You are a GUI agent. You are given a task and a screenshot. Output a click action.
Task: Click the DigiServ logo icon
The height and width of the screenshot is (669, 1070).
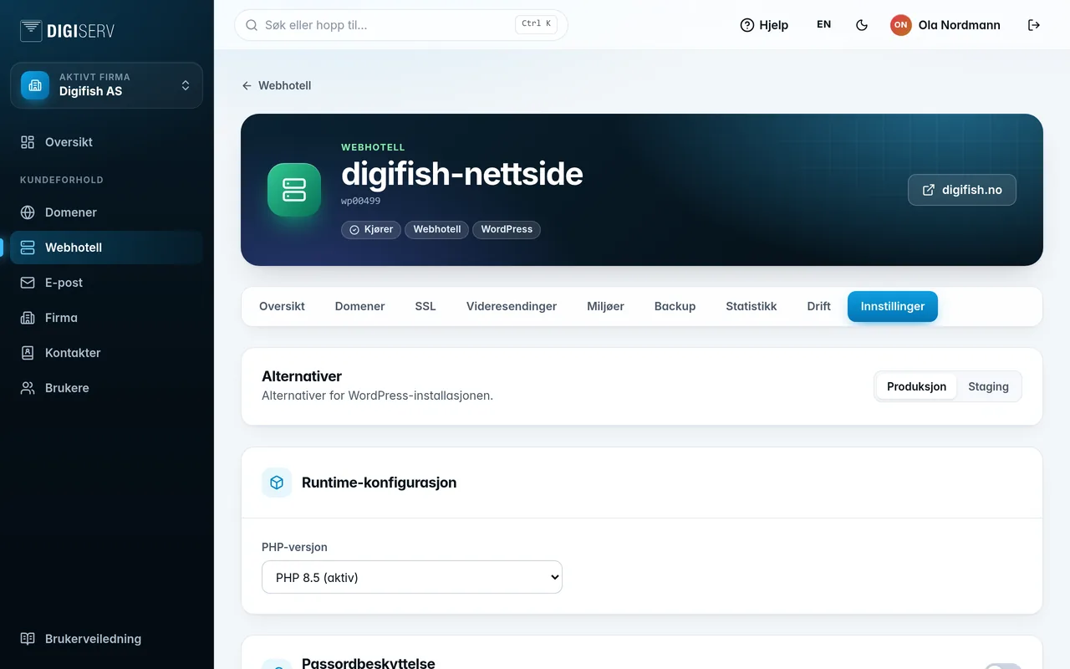point(31,31)
